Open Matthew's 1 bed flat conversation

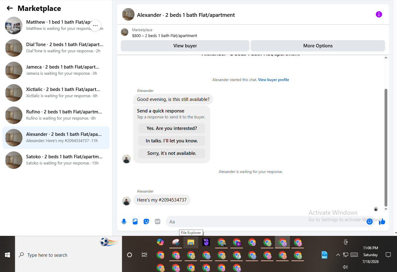56,26
